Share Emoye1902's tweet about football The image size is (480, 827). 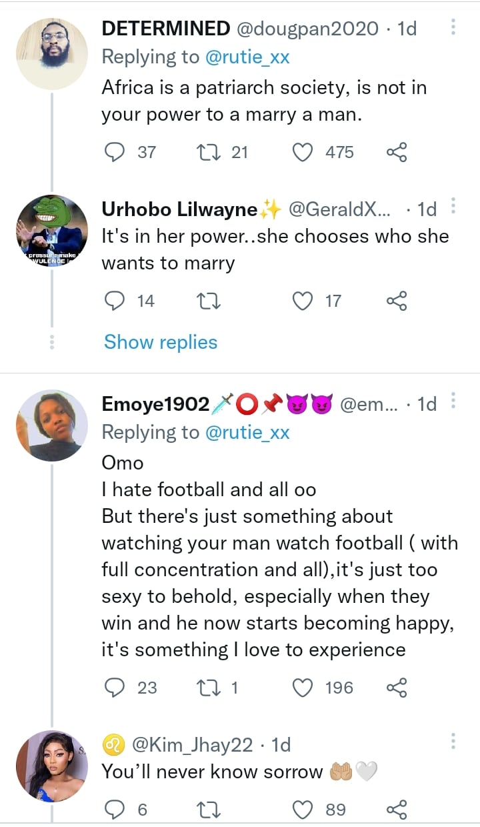(397, 688)
